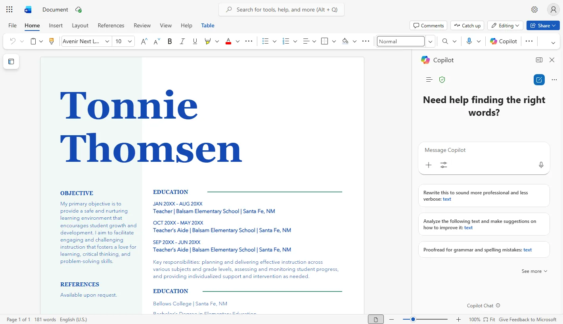This screenshot has width=563, height=324.
Task: Open the Editing mode dropdown
Action: click(505, 25)
